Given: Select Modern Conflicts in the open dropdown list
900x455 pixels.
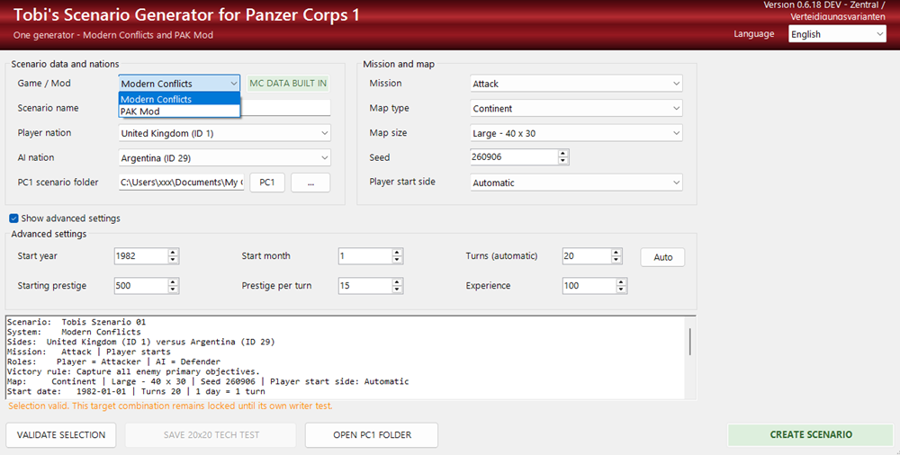Looking at the screenshot, I should 179,99.
